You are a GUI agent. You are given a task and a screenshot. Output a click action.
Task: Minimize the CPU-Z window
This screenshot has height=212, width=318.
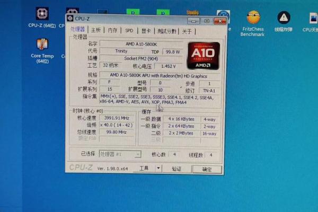pos(193,21)
